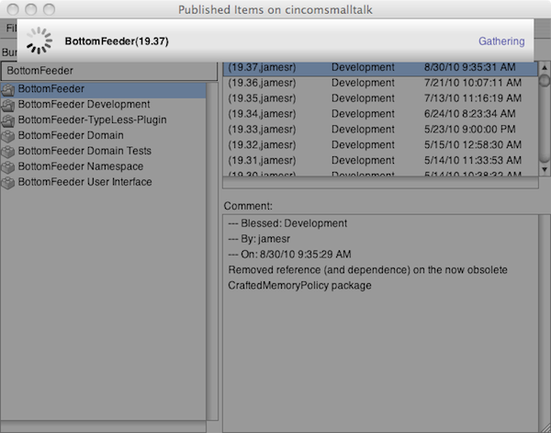This screenshot has width=551, height=433.
Task: Click the CraftedMemoryPolicy package text
Action: (299, 286)
